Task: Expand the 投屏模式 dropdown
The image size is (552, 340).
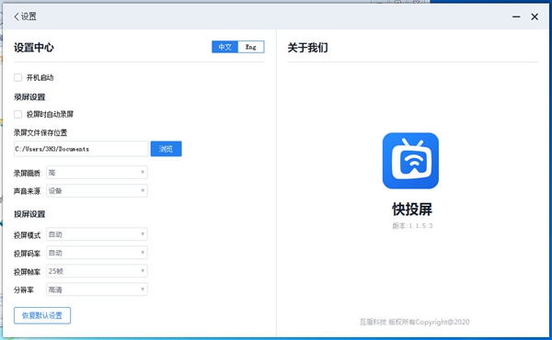Action: click(x=97, y=234)
